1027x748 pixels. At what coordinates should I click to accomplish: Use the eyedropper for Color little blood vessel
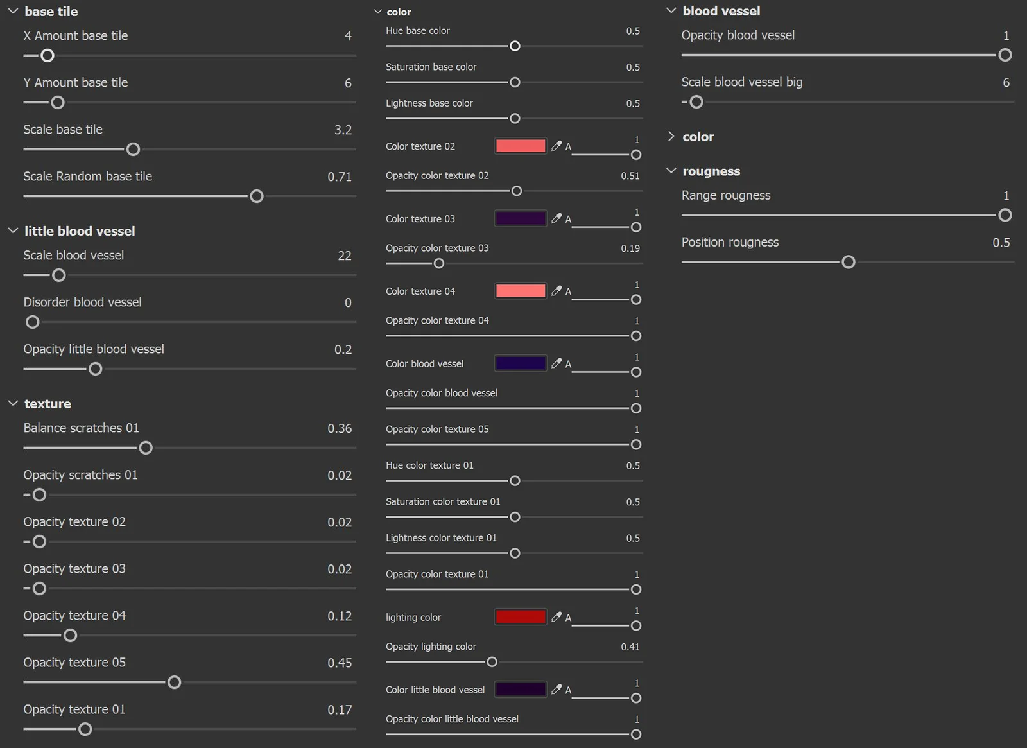tap(557, 689)
